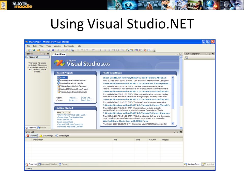The image size is (244, 183).
Task: Click the Break All pause icon
Action: [105, 50]
